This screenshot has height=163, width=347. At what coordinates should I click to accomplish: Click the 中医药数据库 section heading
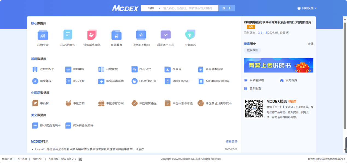(40, 93)
